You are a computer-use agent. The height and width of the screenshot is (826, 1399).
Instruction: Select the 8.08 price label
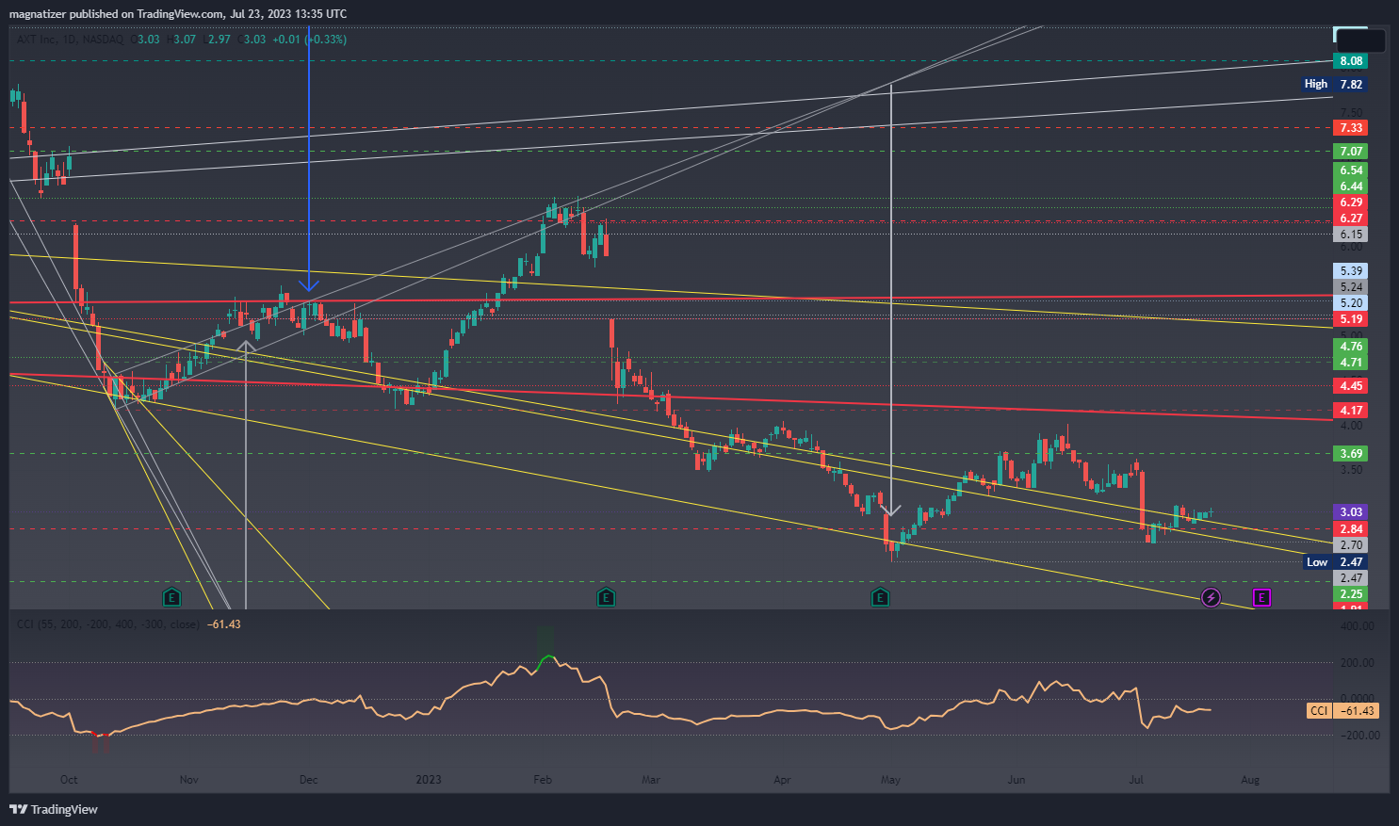1351,61
